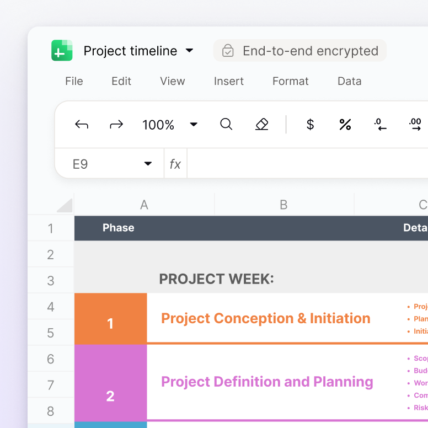Apply percent format icon
Screen dimensions: 428x428
point(345,125)
